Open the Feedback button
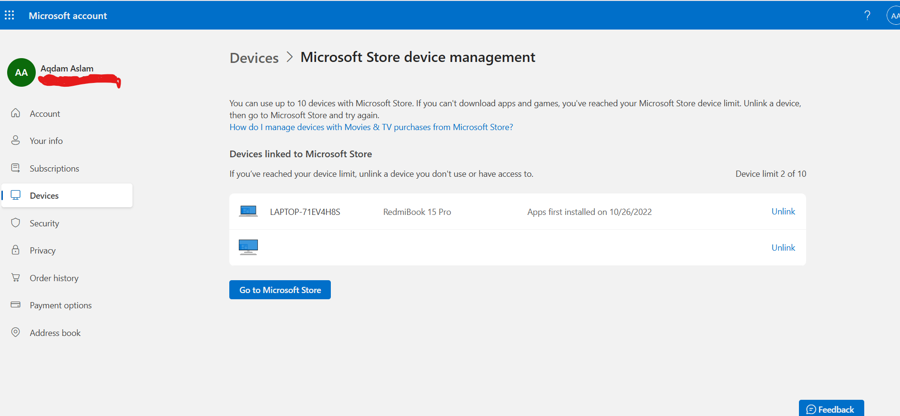The width and height of the screenshot is (900, 416). tap(831, 409)
